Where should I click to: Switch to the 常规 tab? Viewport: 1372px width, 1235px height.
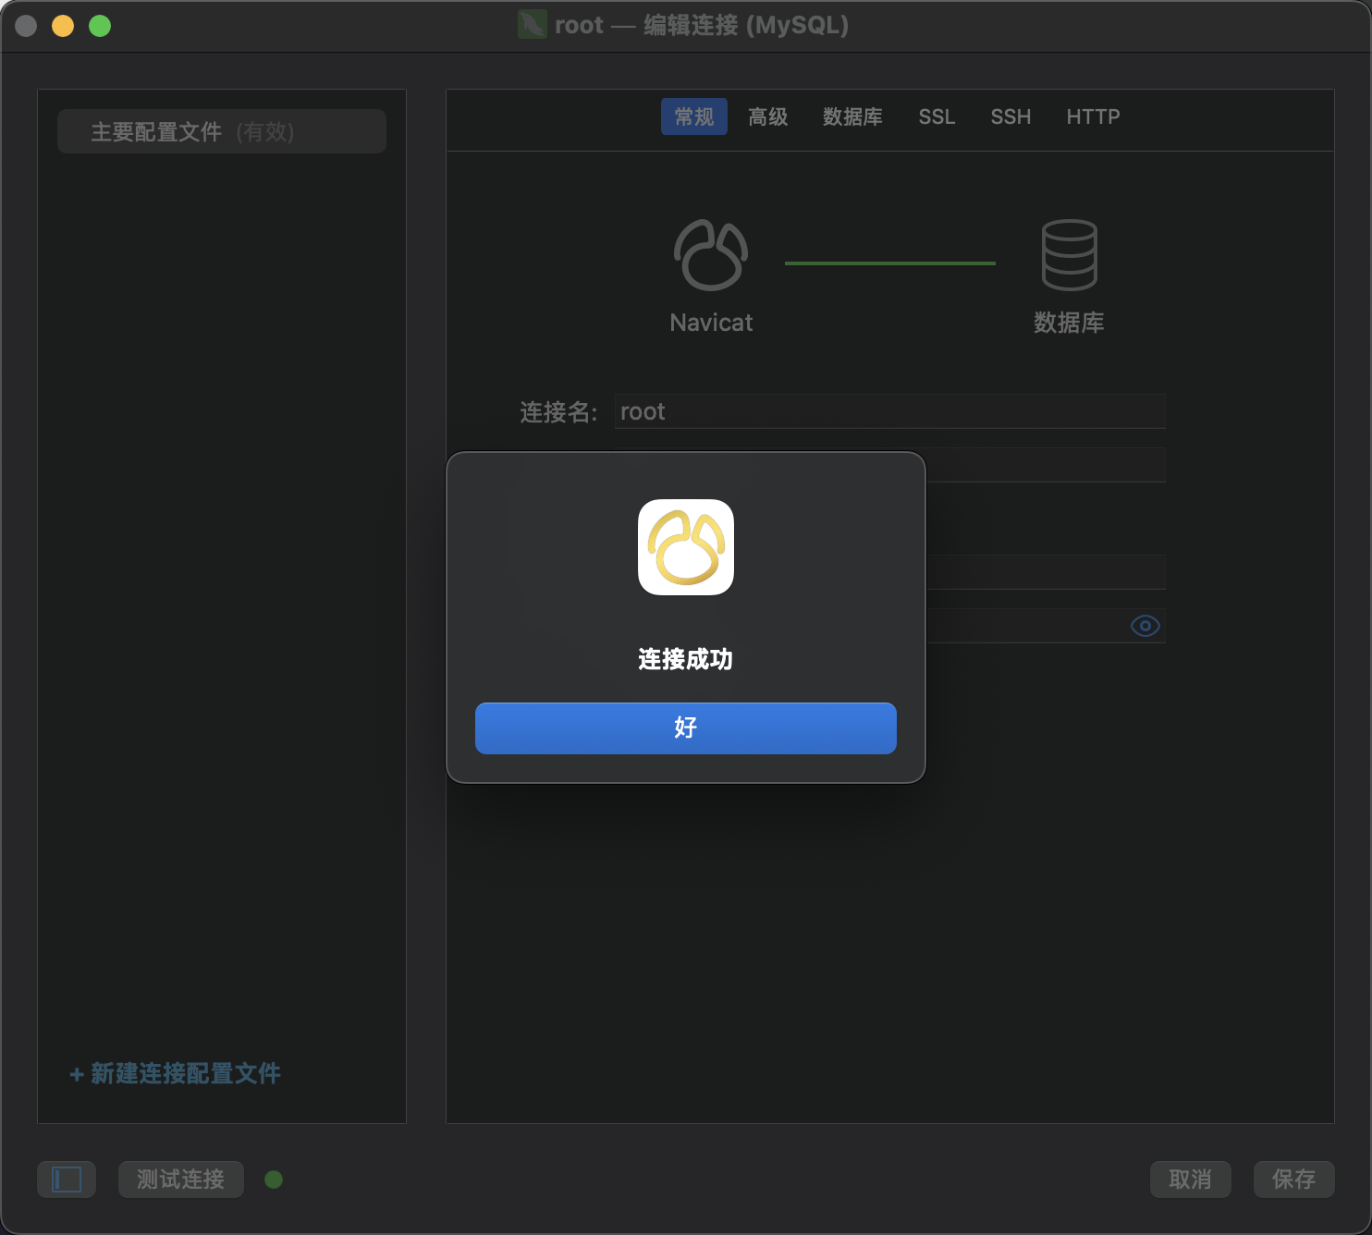[x=693, y=116]
